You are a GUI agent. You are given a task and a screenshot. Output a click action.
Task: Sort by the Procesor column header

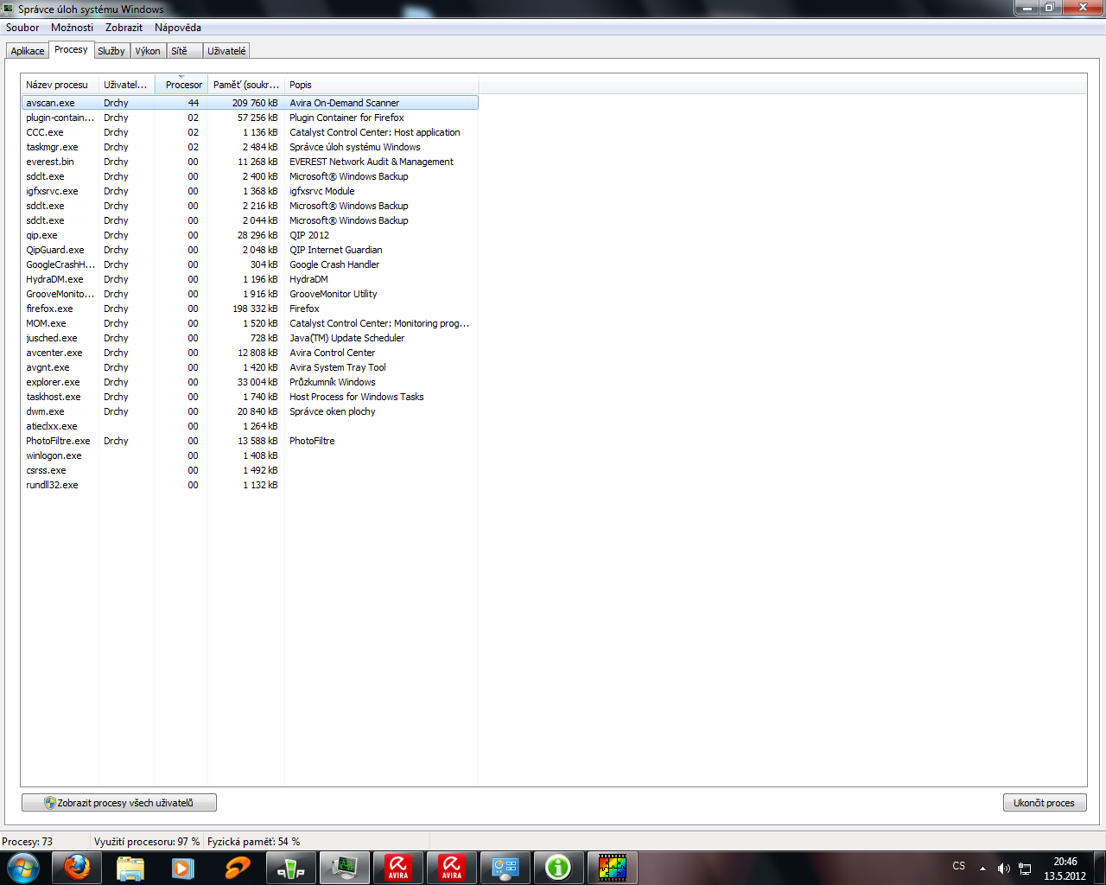(x=181, y=85)
